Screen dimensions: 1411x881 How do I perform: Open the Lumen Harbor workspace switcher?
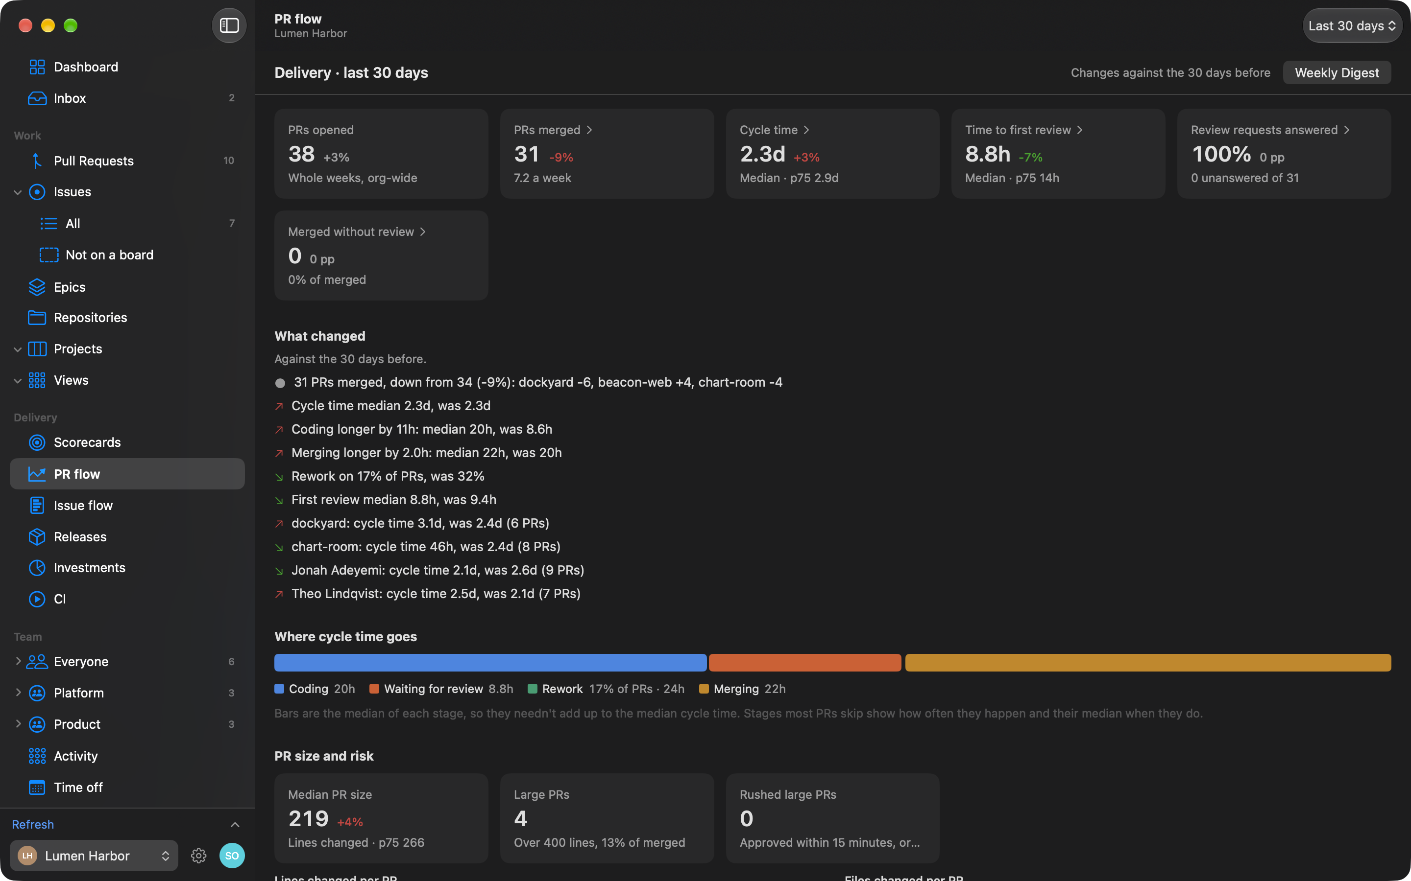click(94, 856)
